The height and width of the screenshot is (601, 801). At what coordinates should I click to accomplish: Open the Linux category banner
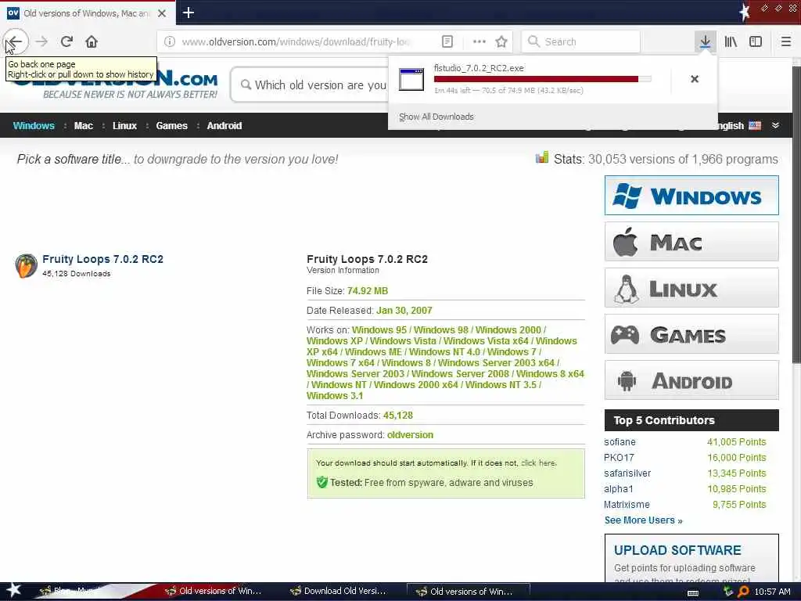tap(691, 288)
